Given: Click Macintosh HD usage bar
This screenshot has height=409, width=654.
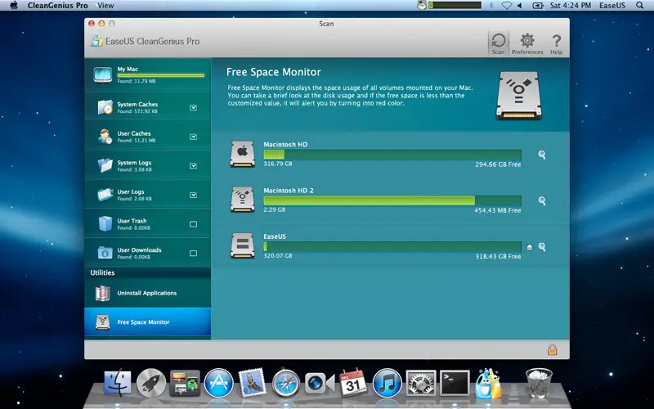Looking at the screenshot, I should point(392,154).
